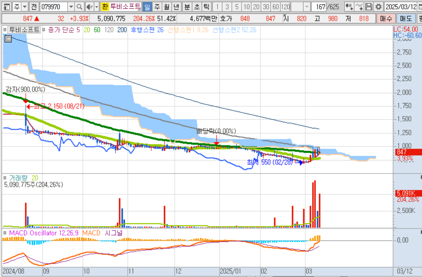Screen dimensions: 422x277
Task: Click the 종가 단순 5 moving average legend
Action: (x=64, y=30)
